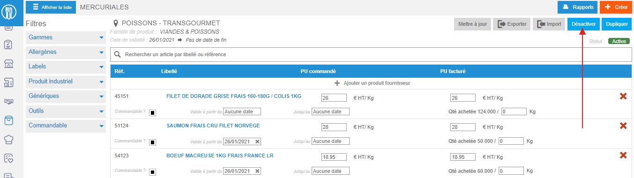This screenshot has height=178, width=634.
Task: Open the store front sidebar icon
Action: click(8, 64)
